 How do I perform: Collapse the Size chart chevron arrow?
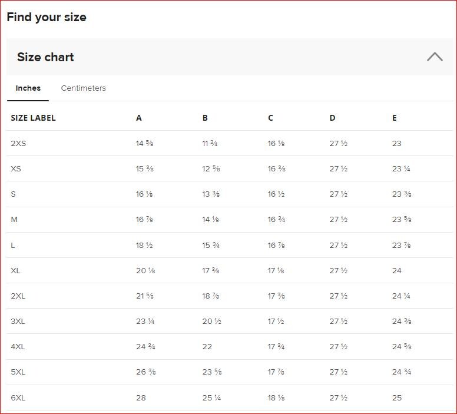coord(435,57)
